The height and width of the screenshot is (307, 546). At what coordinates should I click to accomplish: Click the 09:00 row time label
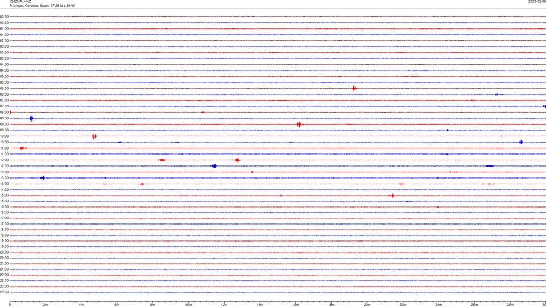[x=4, y=125]
